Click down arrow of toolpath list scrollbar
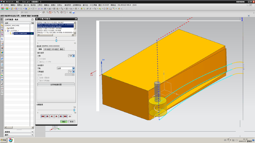 click(x=75, y=33)
